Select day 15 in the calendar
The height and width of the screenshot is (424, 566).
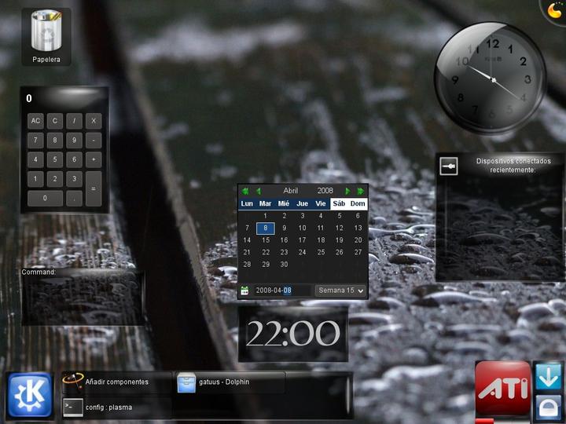pos(266,240)
